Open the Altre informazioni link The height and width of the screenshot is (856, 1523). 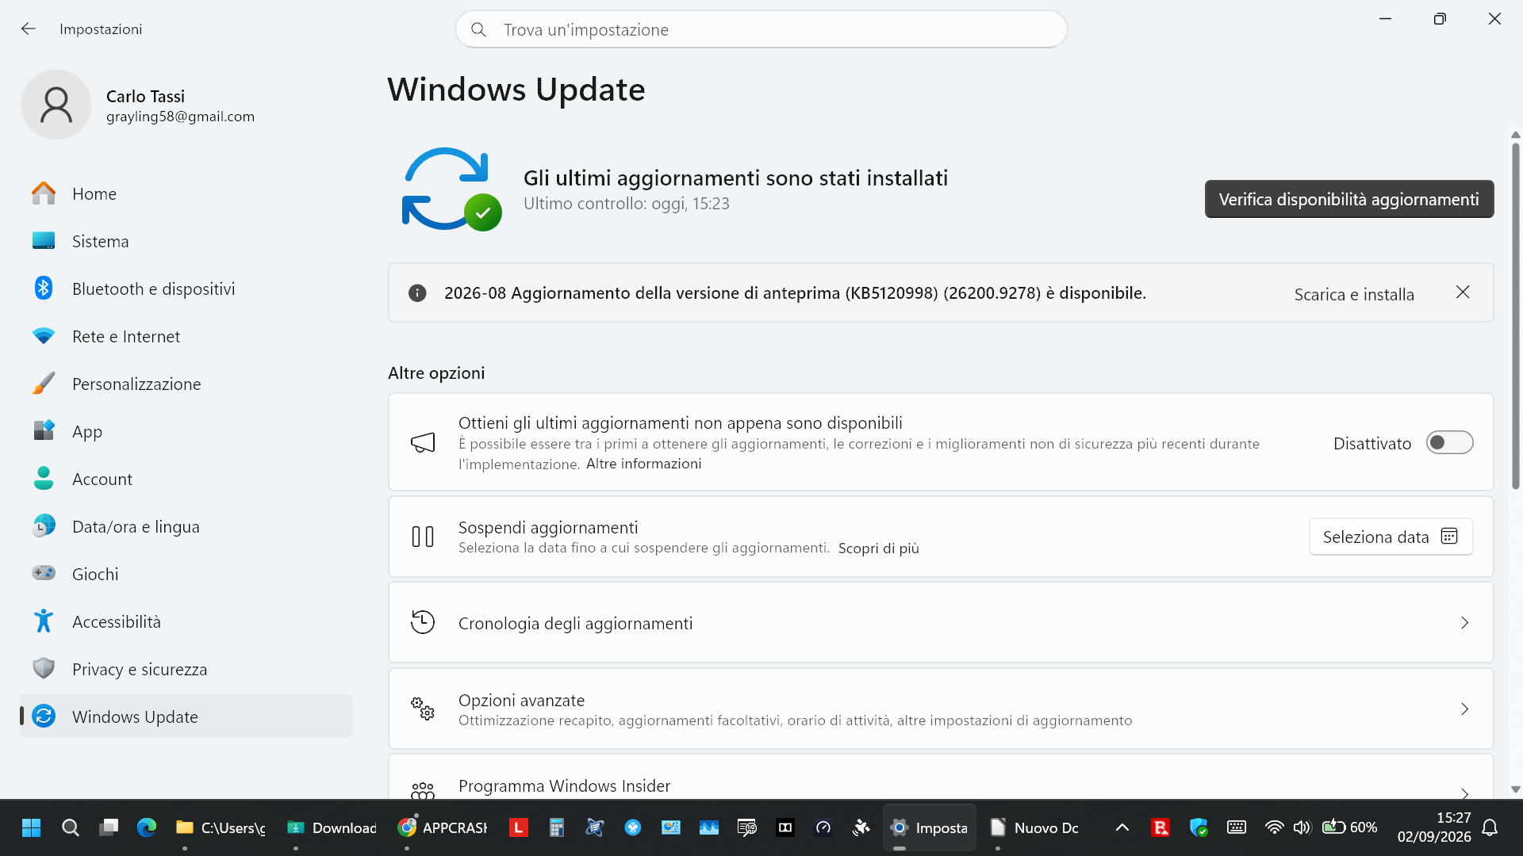pos(643,464)
